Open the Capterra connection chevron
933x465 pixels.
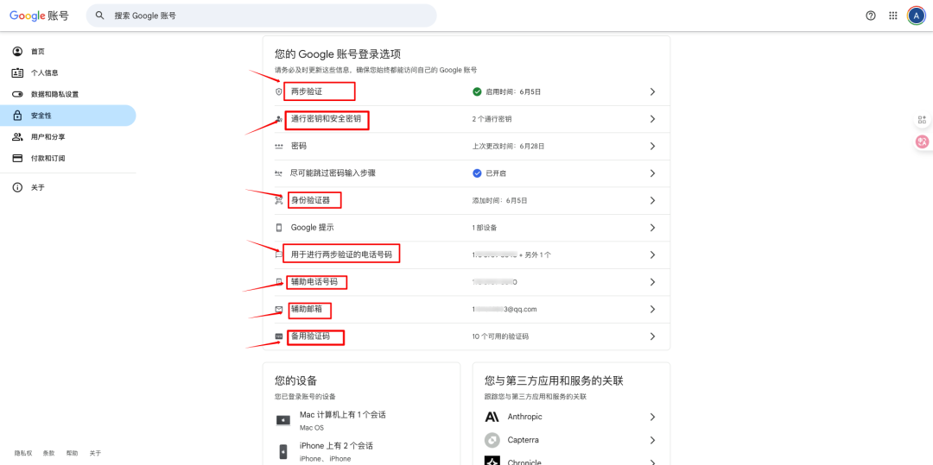point(653,440)
